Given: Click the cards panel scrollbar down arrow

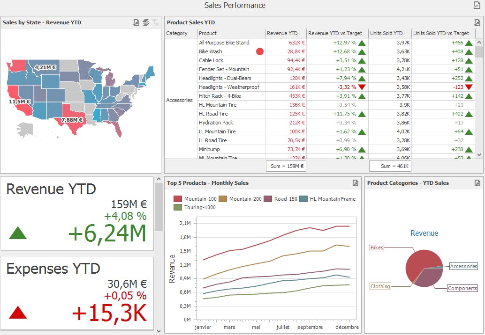Looking at the screenshot, I should (159, 331).
